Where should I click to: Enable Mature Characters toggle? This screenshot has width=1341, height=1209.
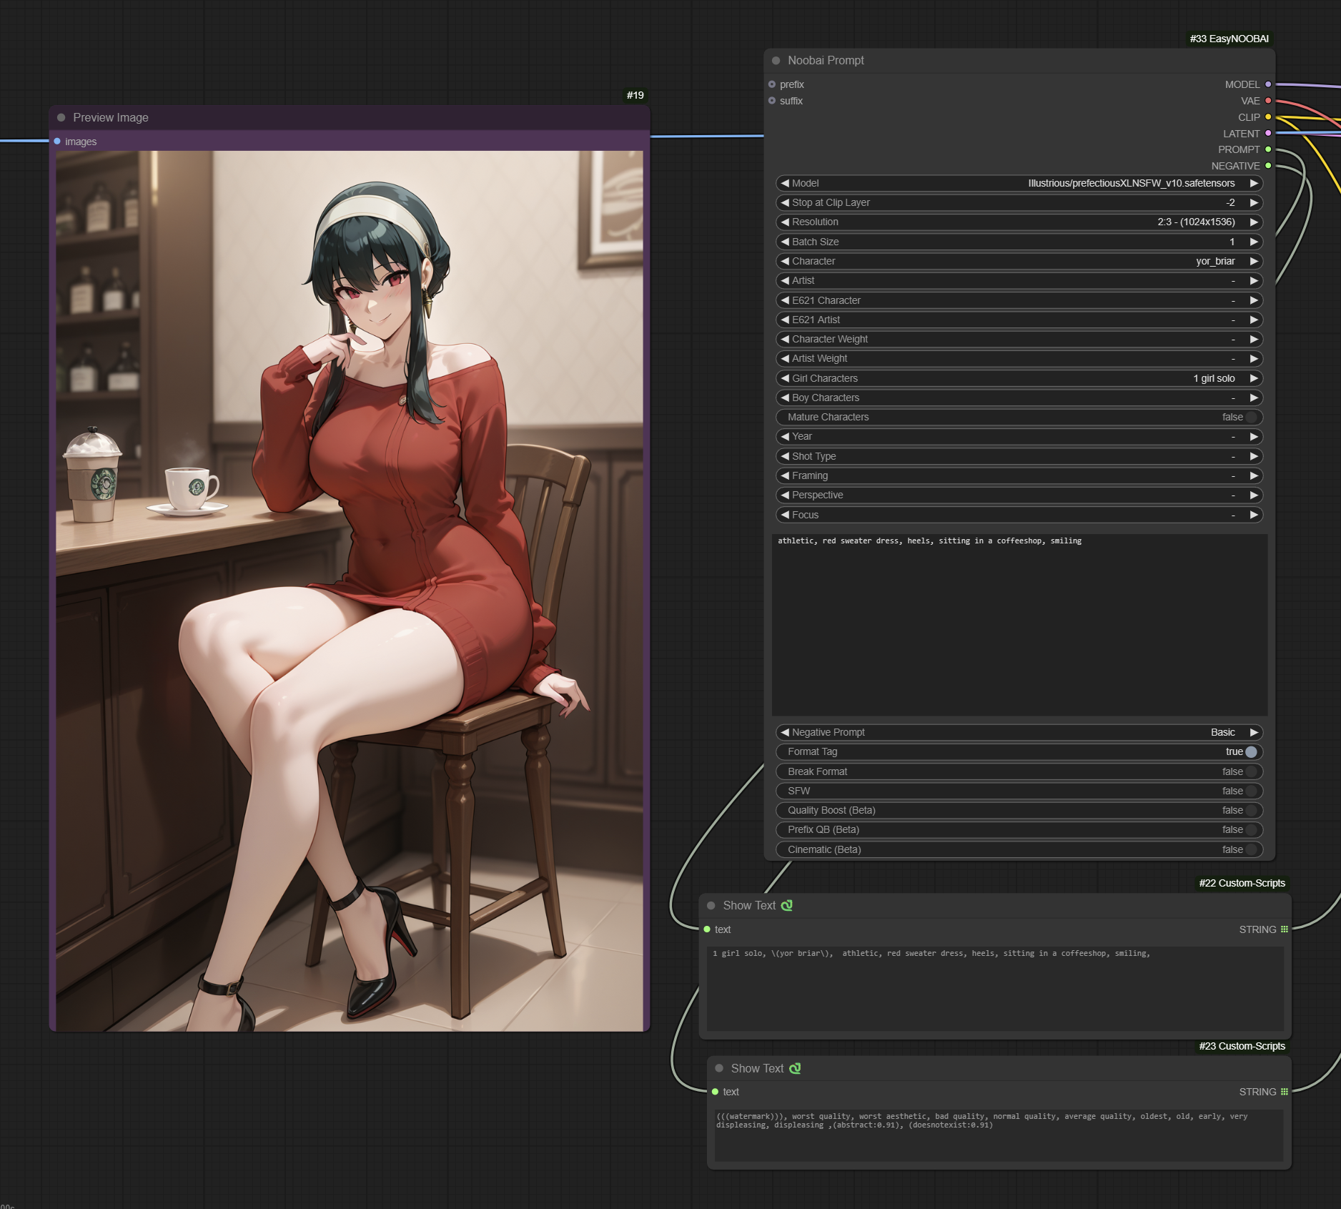point(1250,418)
